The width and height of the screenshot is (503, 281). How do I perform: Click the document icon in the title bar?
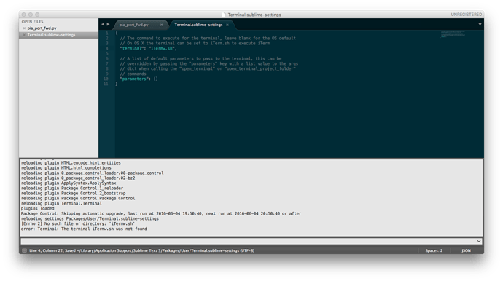click(x=224, y=15)
